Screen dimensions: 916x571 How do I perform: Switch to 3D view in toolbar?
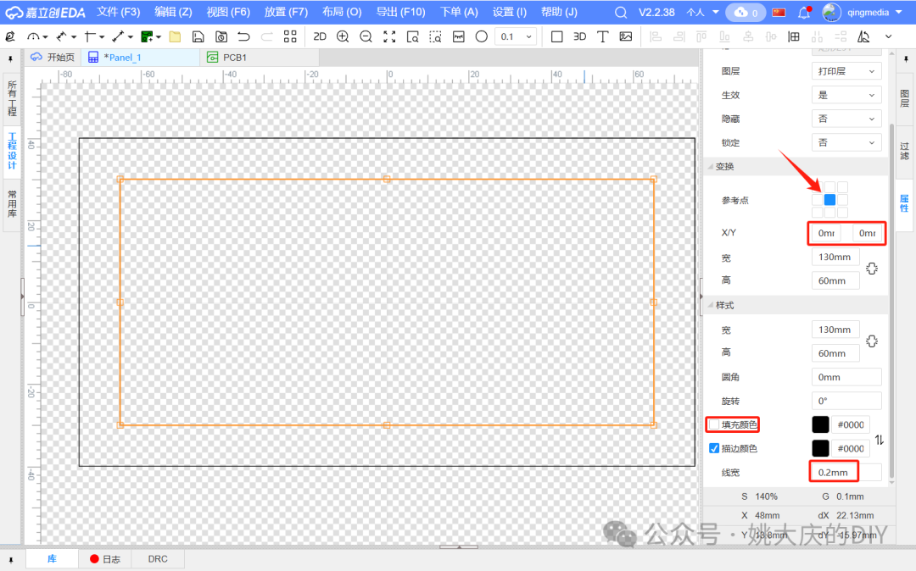[579, 36]
